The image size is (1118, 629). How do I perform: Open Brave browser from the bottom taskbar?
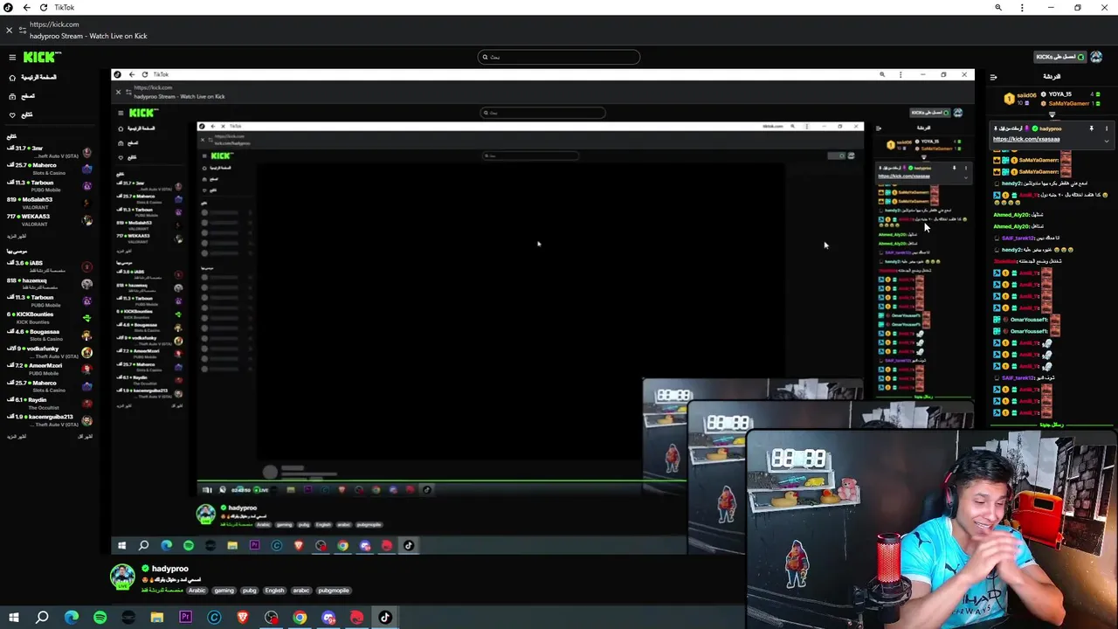[x=243, y=618]
